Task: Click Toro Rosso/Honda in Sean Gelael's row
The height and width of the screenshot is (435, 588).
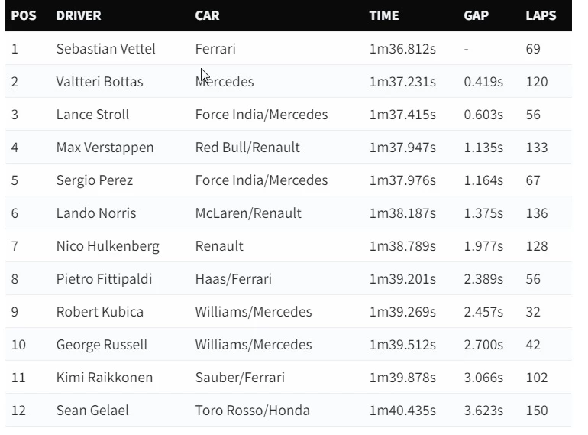Action: (252, 411)
